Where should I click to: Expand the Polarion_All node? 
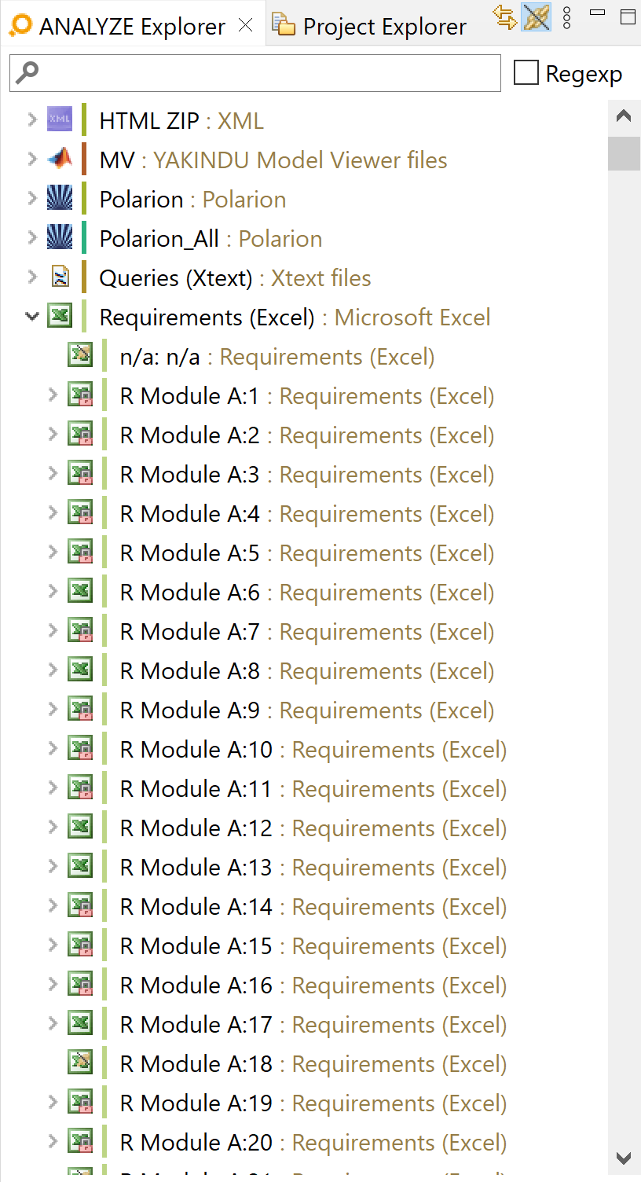pyautogui.click(x=32, y=237)
